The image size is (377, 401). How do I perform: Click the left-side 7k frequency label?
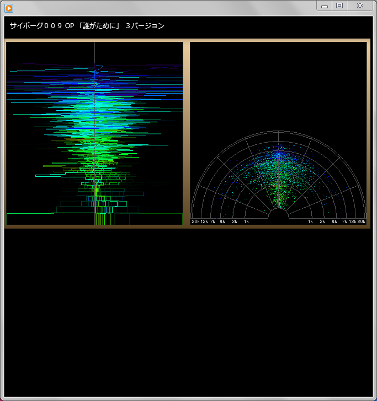213,221
